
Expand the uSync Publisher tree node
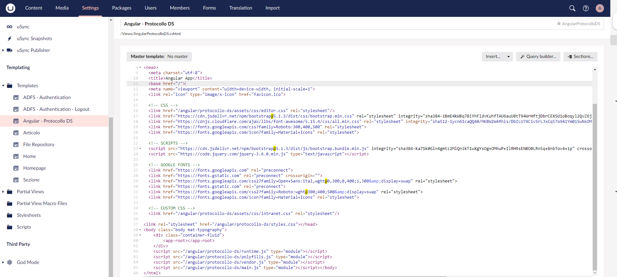(3, 50)
